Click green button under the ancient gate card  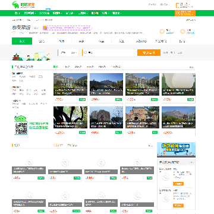point(155,133)
